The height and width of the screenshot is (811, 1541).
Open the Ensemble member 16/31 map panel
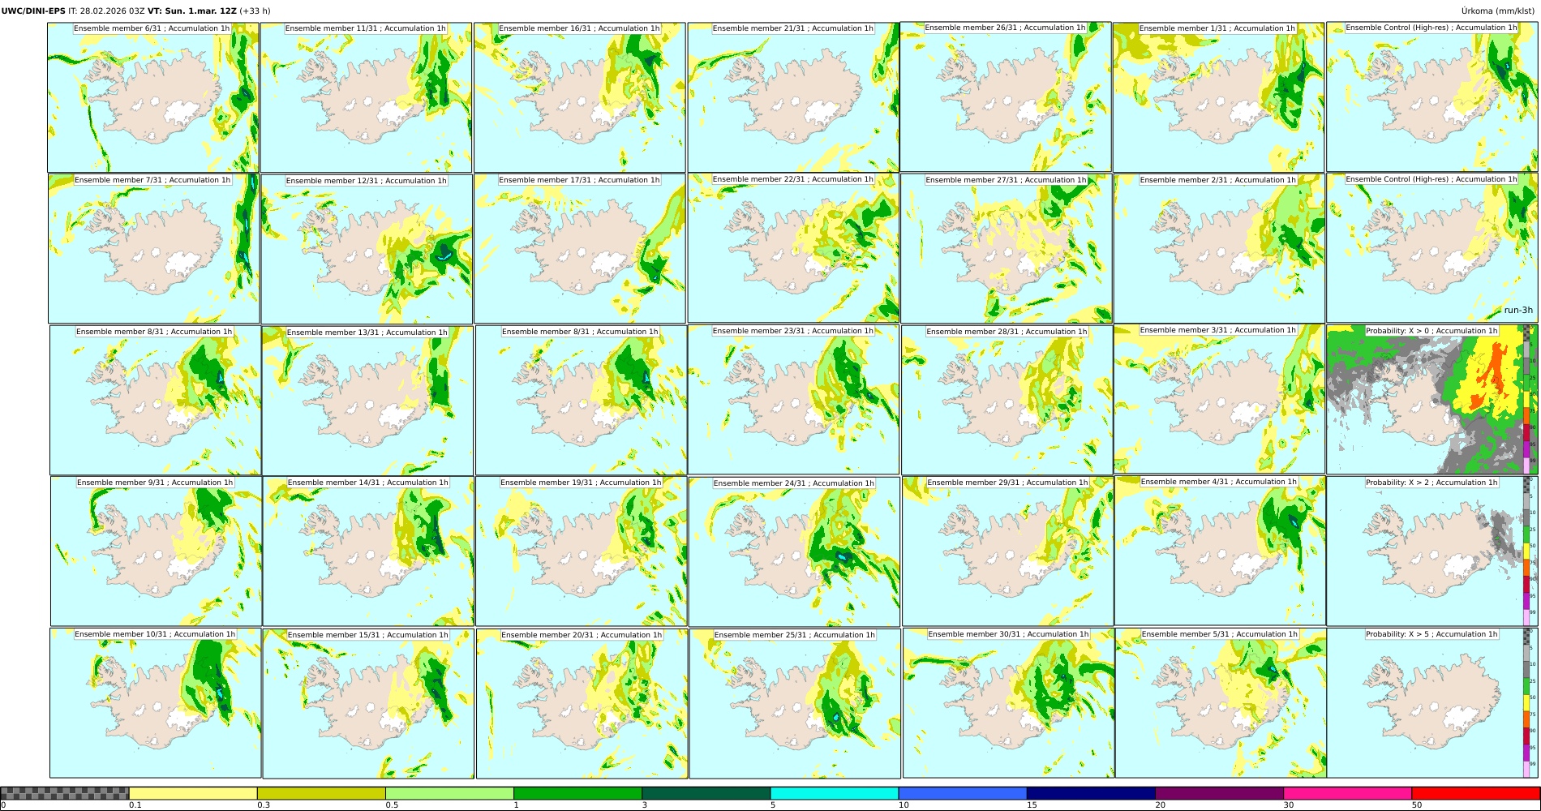click(580, 97)
